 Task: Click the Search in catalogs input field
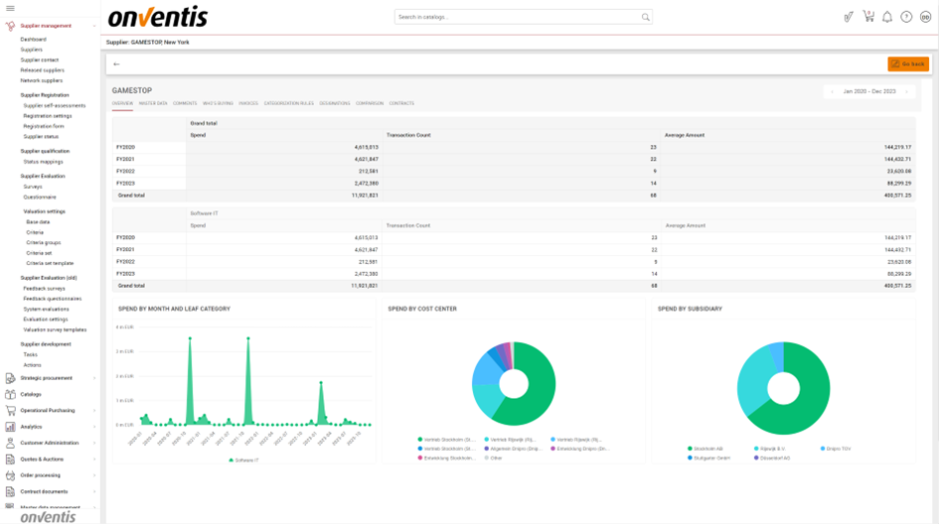click(517, 17)
